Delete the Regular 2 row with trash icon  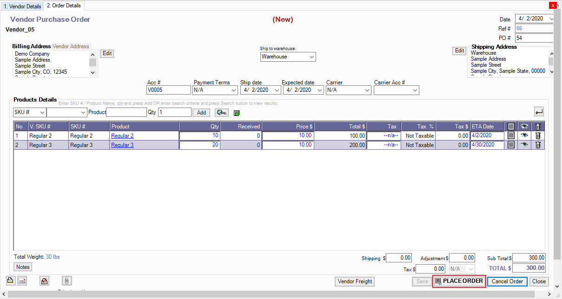click(x=538, y=136)
